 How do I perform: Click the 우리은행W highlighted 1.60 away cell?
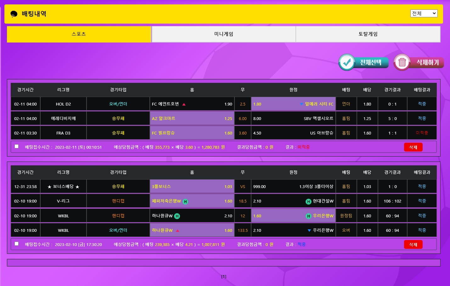point(293,216)
